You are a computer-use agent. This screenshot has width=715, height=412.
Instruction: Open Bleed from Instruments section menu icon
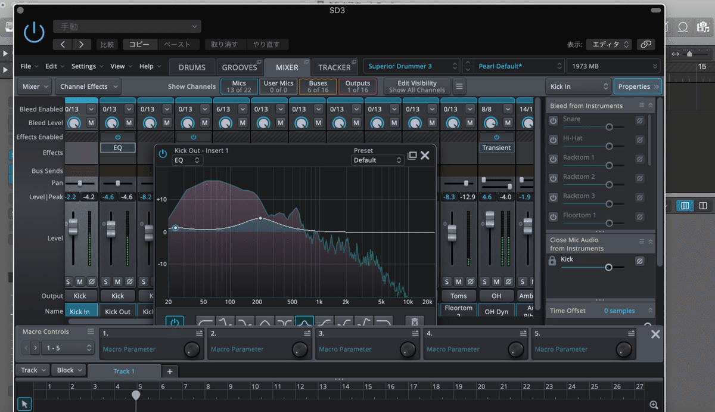642,106
